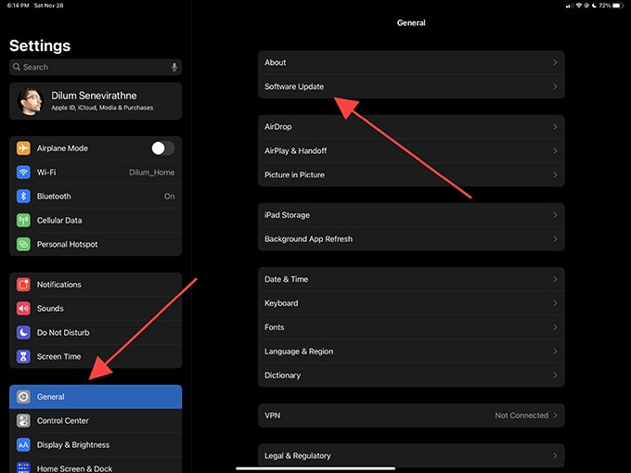Tap Sounds label in sidebar
This screenshot has height=473, width=631.
[50, 309]
